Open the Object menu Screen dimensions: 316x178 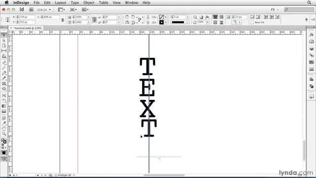(x=89, y=2)
